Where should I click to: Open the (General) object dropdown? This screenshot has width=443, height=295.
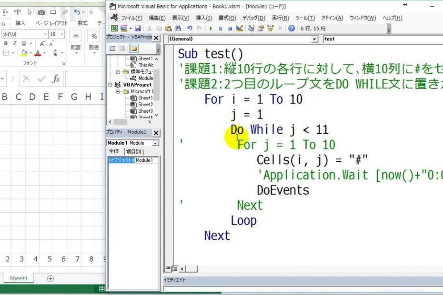pos(314,39)
